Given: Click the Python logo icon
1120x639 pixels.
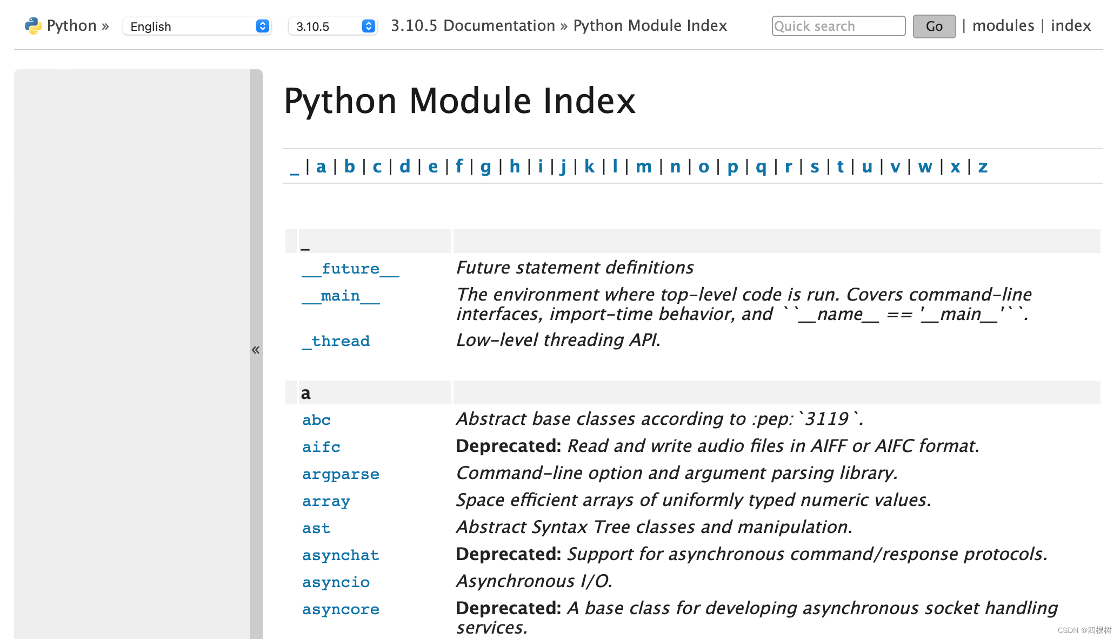Looking at the screenshot, I should coord(33,26).
